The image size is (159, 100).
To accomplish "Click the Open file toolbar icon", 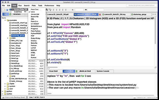I will (x=7, y=10).
